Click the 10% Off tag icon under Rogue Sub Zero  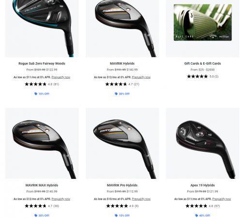(36, 94)
